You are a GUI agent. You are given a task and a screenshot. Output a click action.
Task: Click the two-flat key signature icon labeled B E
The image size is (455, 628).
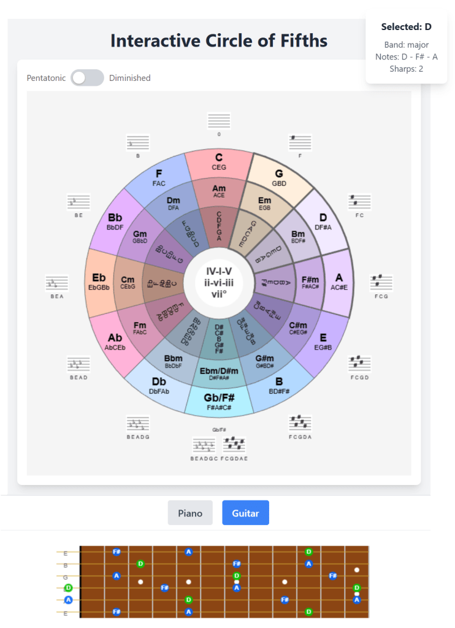tap(78, 202)
